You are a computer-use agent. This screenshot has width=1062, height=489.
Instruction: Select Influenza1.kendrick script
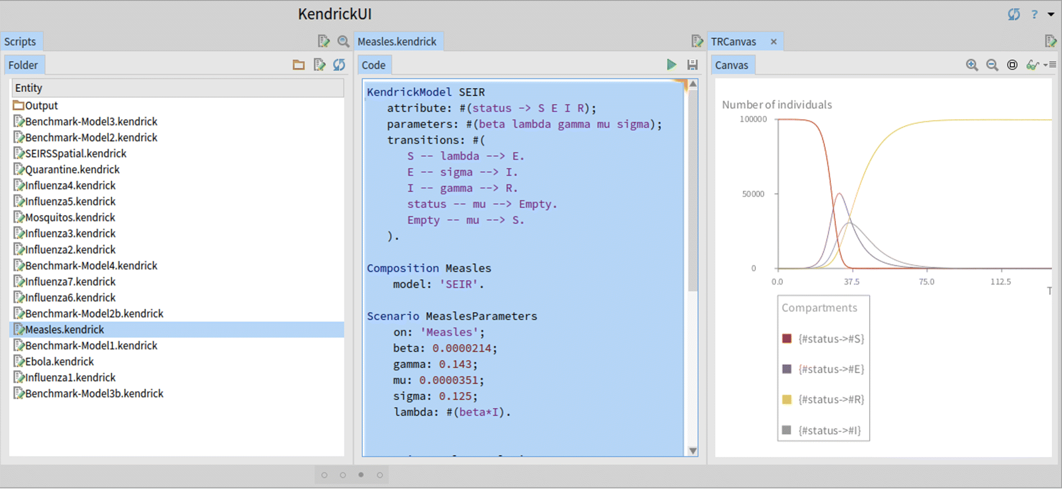64,378
